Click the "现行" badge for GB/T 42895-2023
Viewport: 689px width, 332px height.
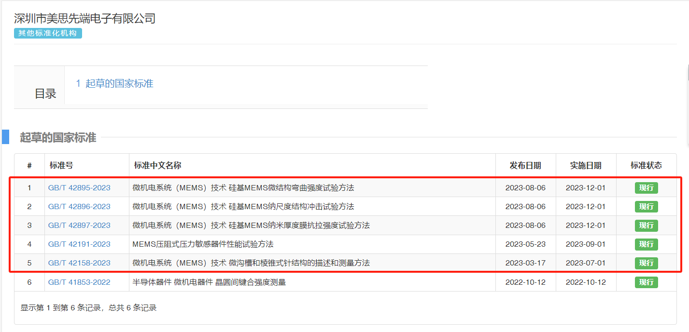point(646,188)
